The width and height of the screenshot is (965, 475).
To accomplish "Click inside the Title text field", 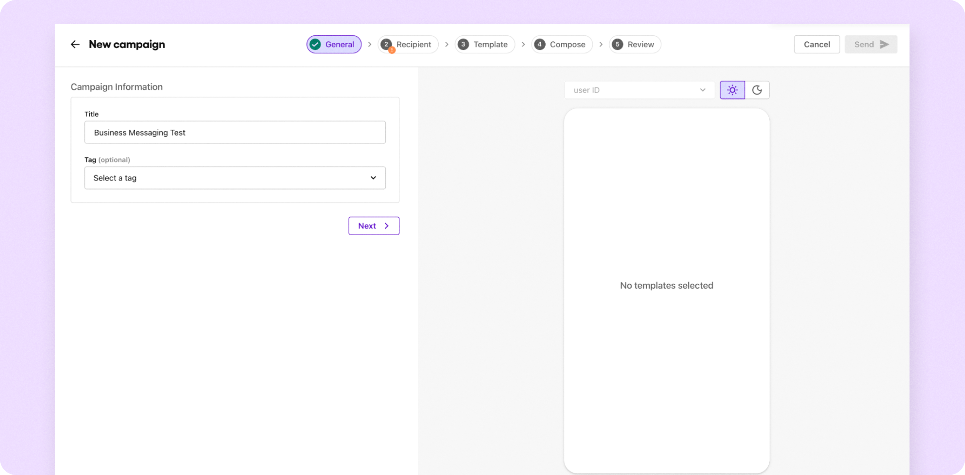I will (235, 132).
